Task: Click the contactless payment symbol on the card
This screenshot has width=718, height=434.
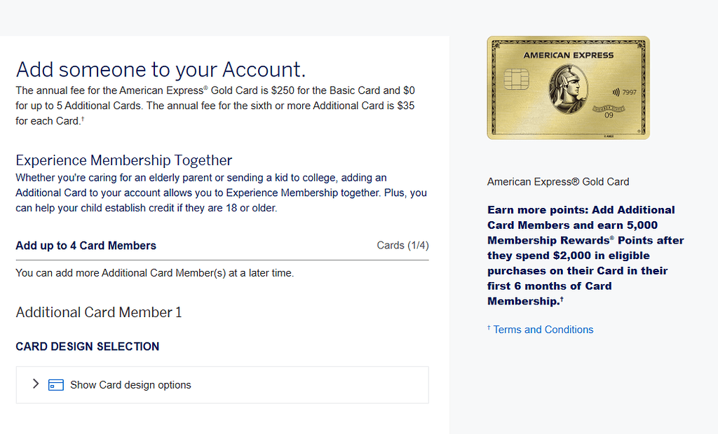Action: tap(616, 92)
